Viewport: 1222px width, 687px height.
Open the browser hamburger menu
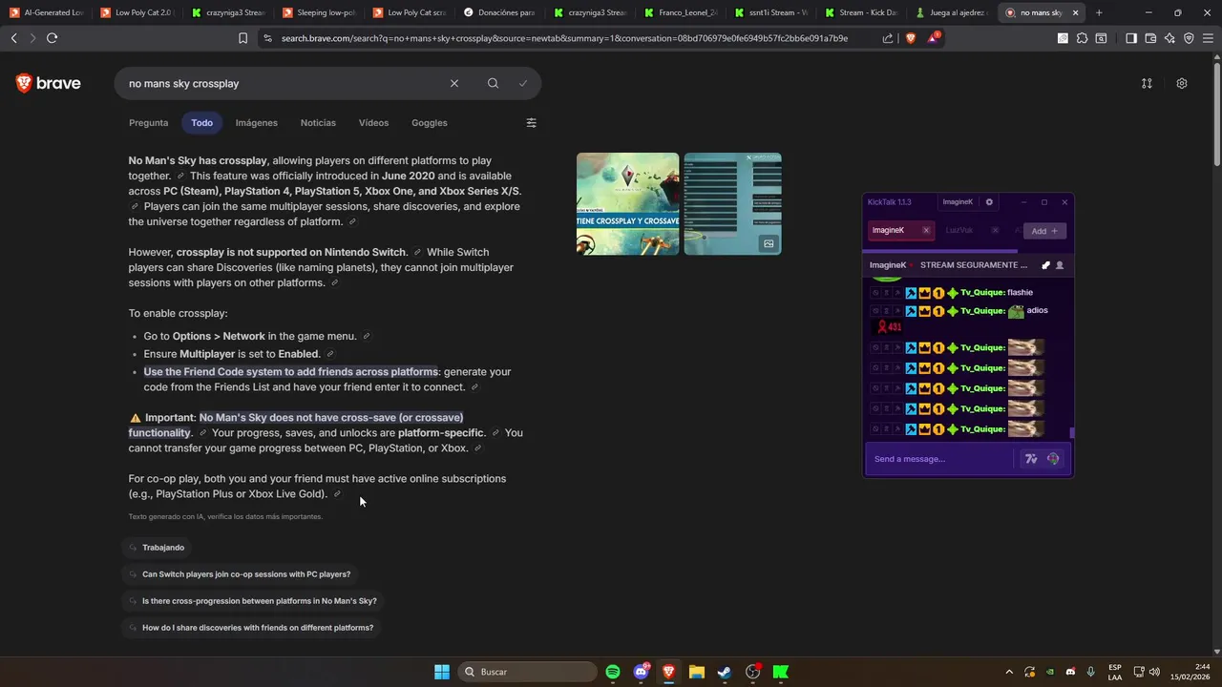tap(1208, 38)
